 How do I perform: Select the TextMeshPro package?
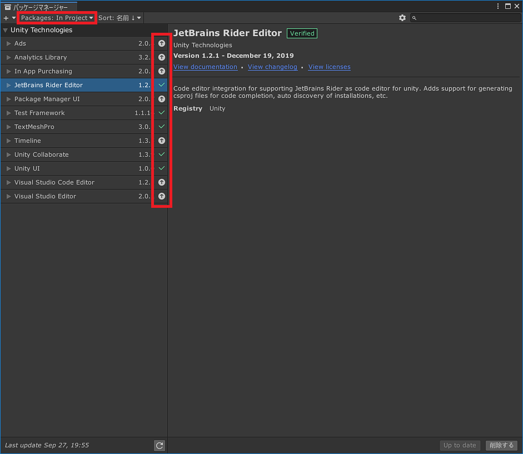point(84,127)
